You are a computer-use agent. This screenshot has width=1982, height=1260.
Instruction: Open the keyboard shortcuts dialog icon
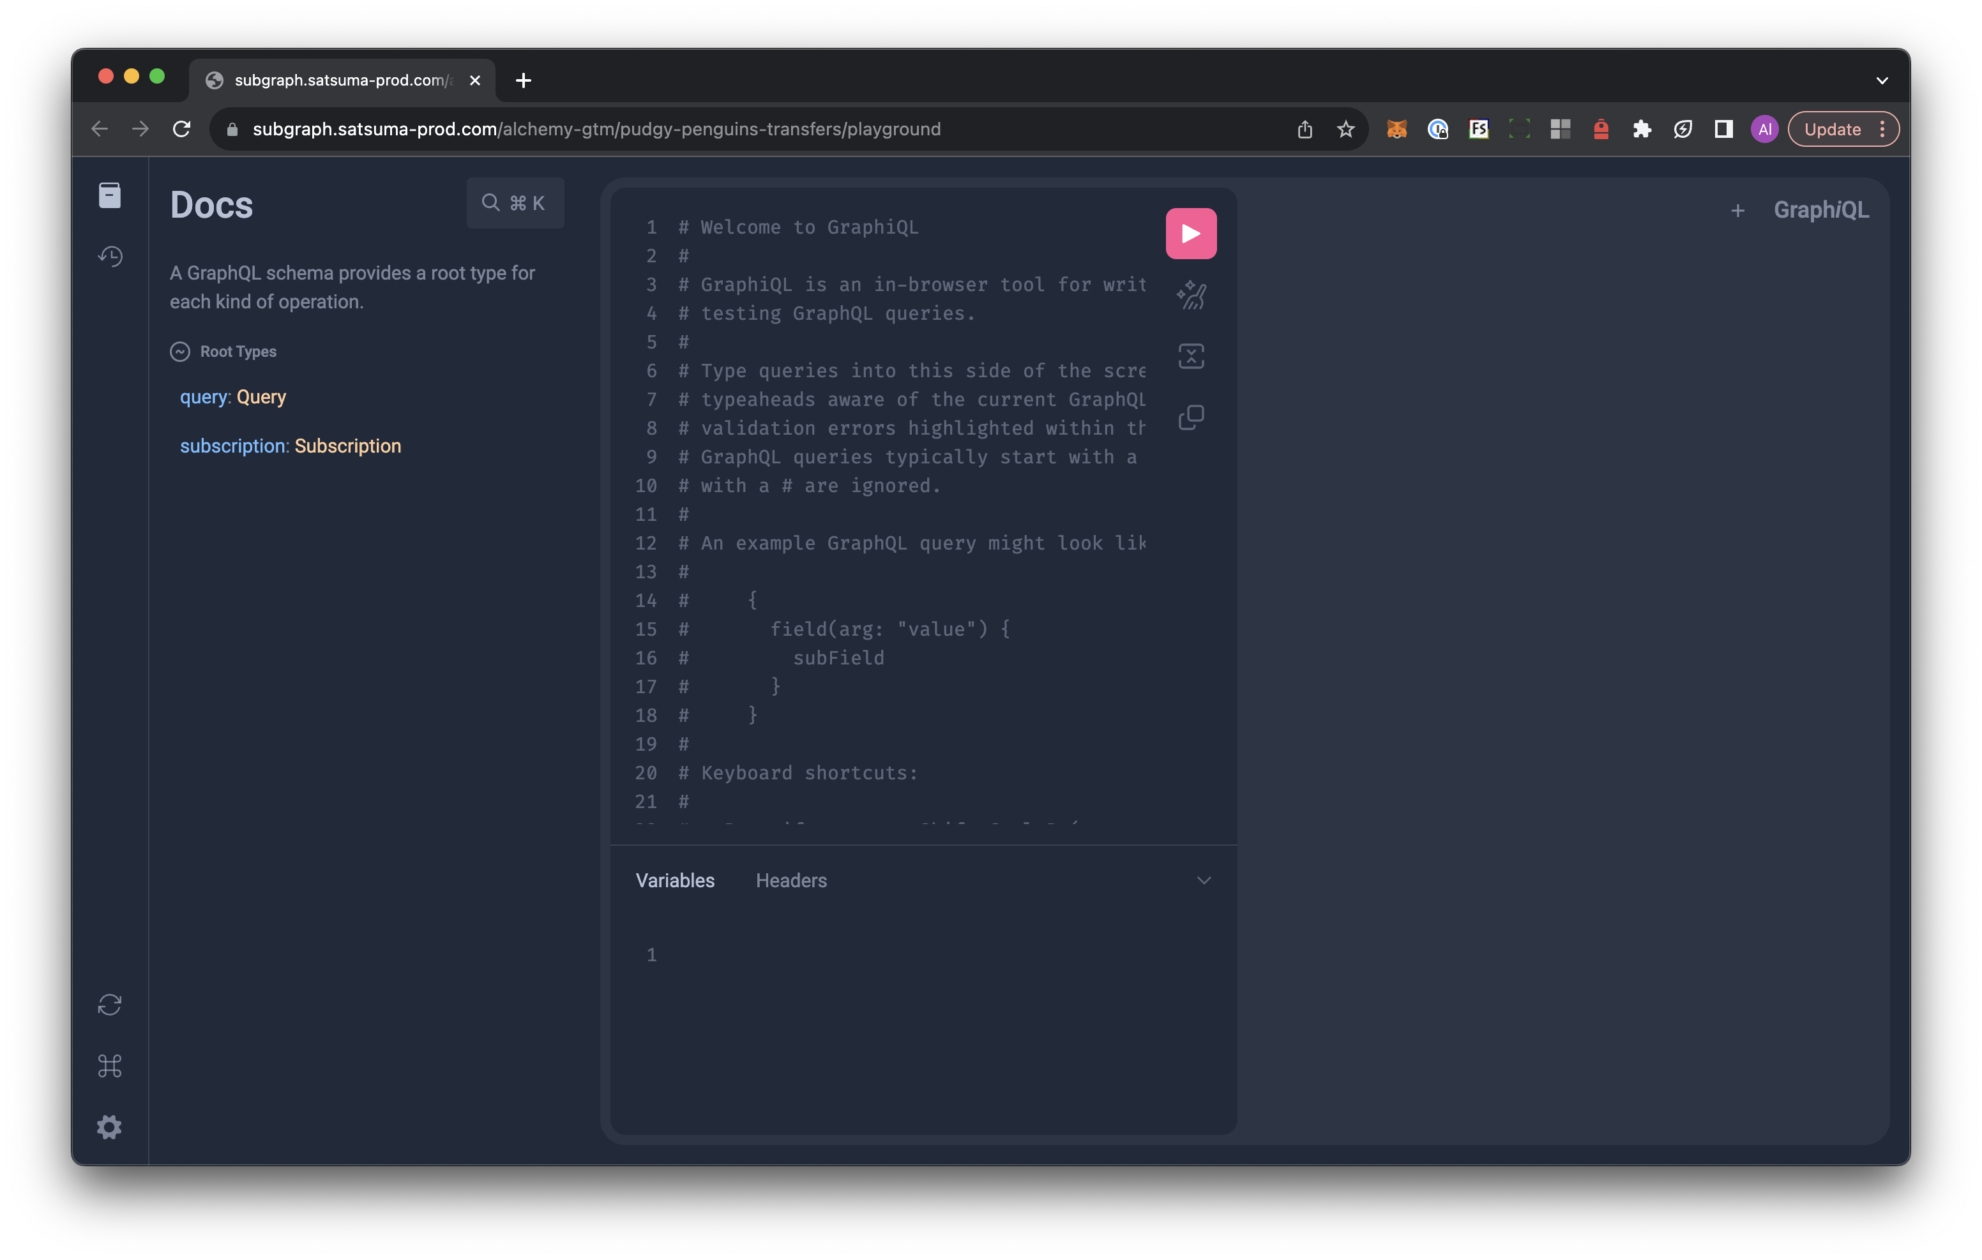pos(109,1066)
